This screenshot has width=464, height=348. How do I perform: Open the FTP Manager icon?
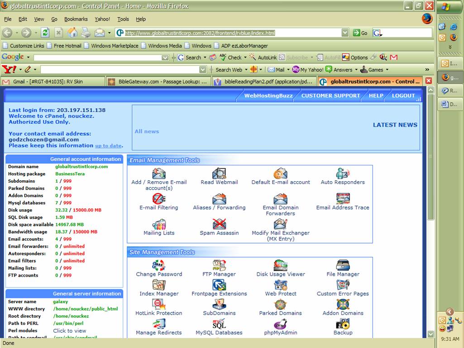tap(219, 266)
